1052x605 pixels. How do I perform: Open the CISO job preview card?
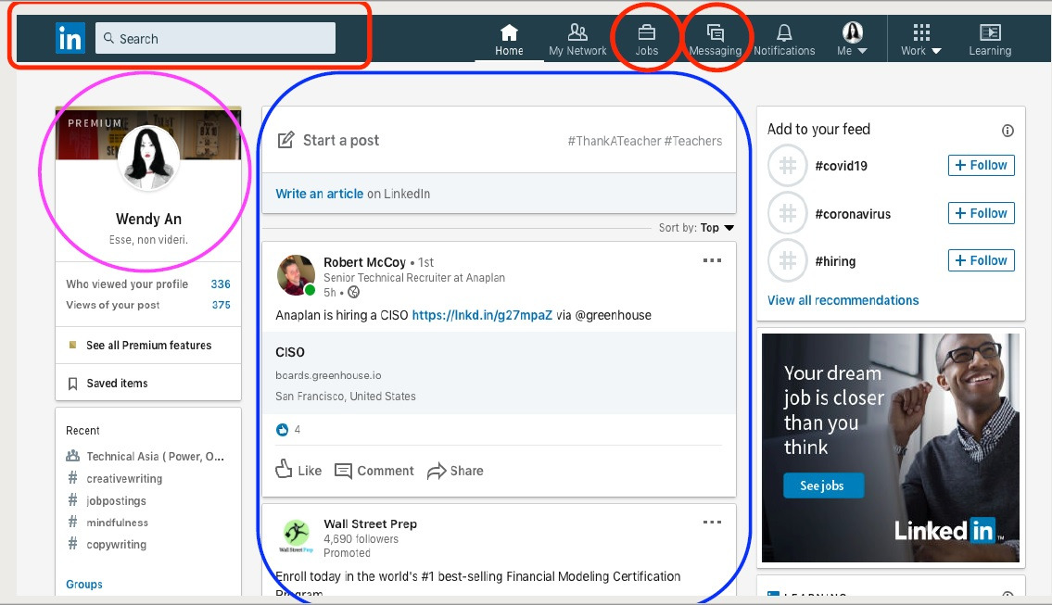pyautogui.click(x=499, y=373)
